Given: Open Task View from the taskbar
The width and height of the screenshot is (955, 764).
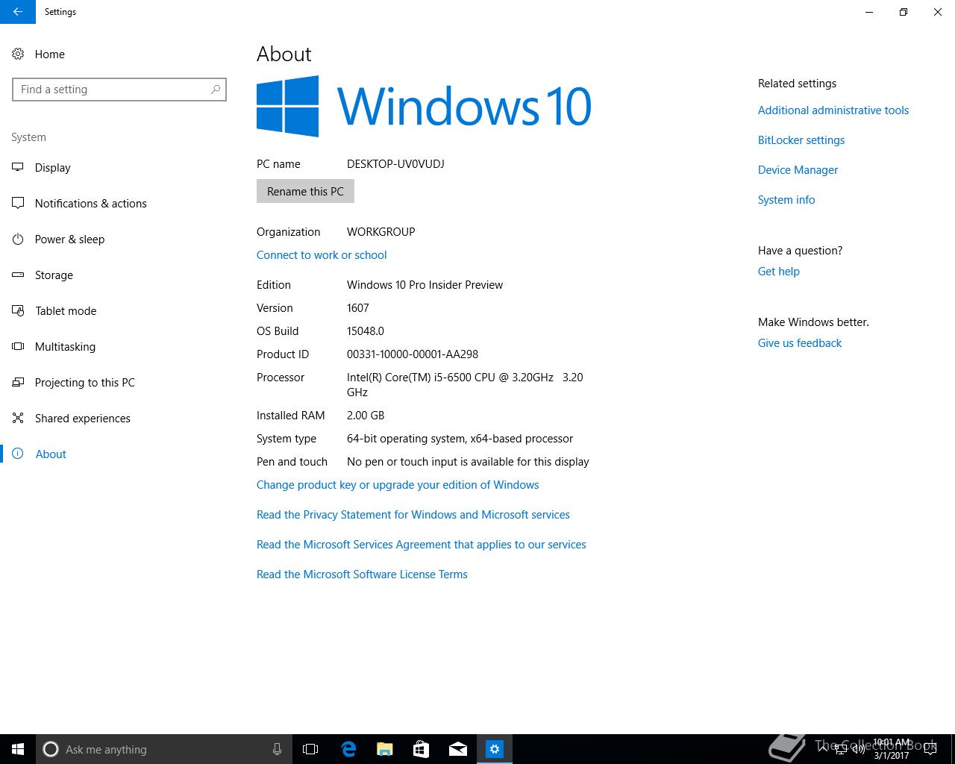Looking at the screenshot, I should (310, 749).
